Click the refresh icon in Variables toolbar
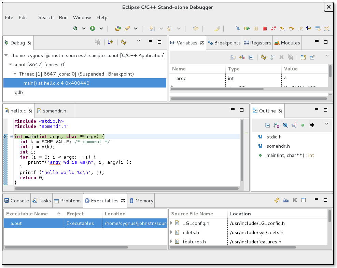337x268 pixels. click(264, 57)
